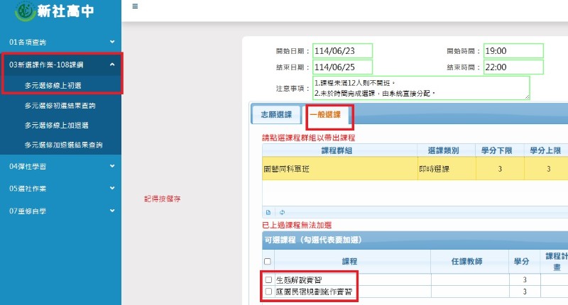The image size is (568, 305).
Task: Check the 生態解說實習 course checkbox
Action: click(x=268, y=280)
